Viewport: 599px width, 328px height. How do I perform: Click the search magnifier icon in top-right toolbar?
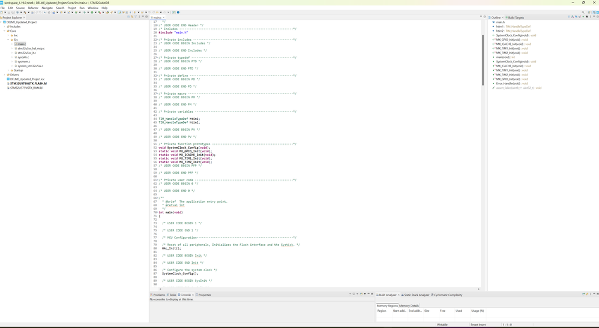coord(582,12)
